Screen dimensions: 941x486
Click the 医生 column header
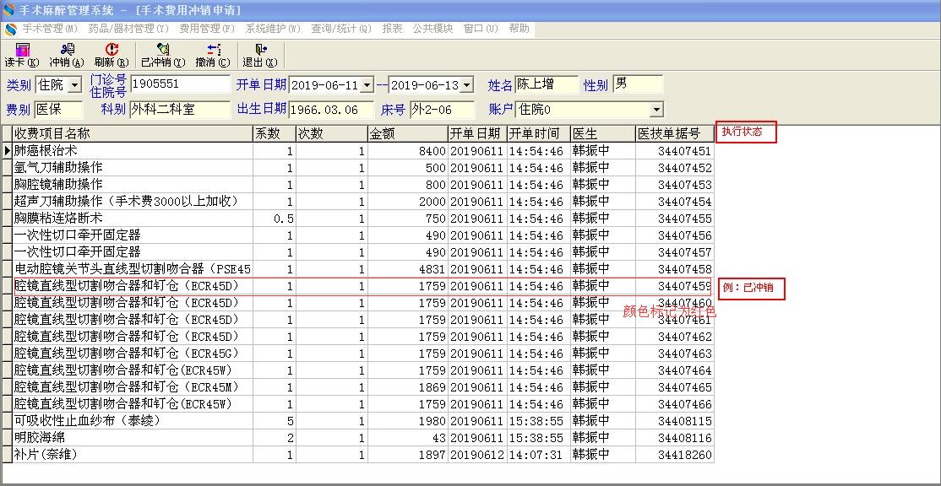coord(602,133)
